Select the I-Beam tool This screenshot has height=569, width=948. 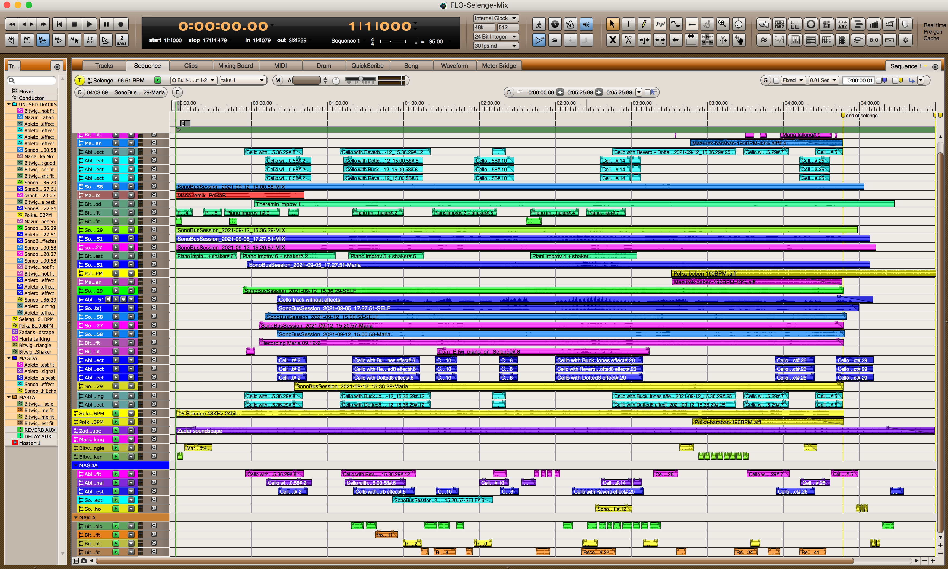(628, 24)
